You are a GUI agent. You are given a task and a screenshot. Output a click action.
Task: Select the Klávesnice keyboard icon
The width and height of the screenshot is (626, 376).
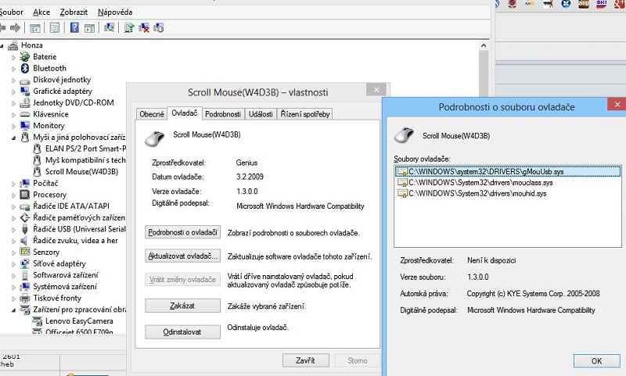(25, 114)
